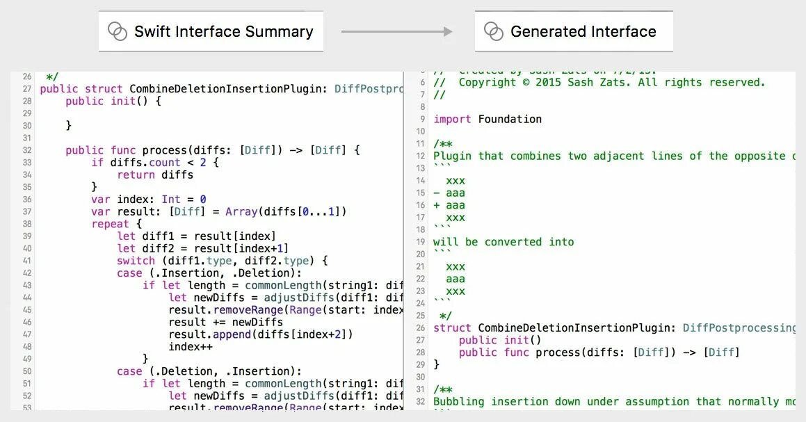Click 'aaa' on right pane line 22

pyautogui.click(x=456, y=279)
